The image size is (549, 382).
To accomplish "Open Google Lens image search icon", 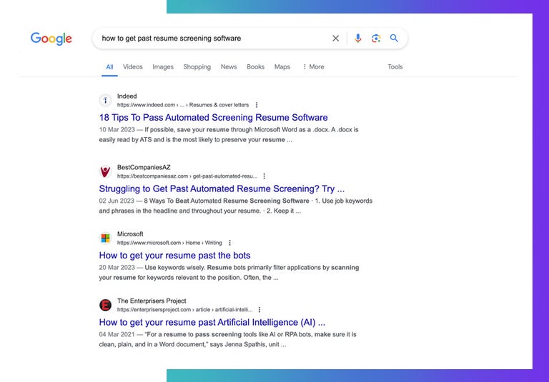I will [x=376, y=38].
